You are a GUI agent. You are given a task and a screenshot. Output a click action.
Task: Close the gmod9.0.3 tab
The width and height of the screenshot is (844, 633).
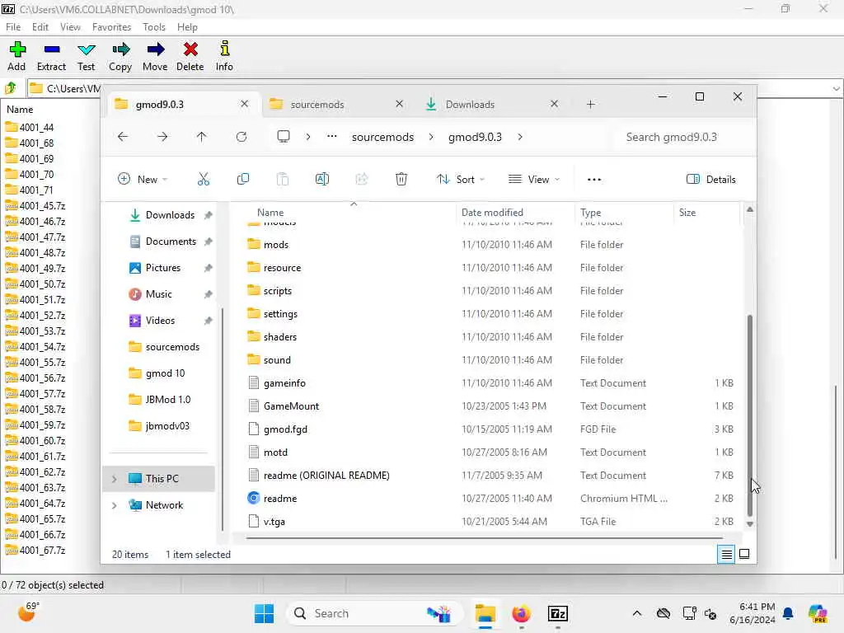point(244,104)
